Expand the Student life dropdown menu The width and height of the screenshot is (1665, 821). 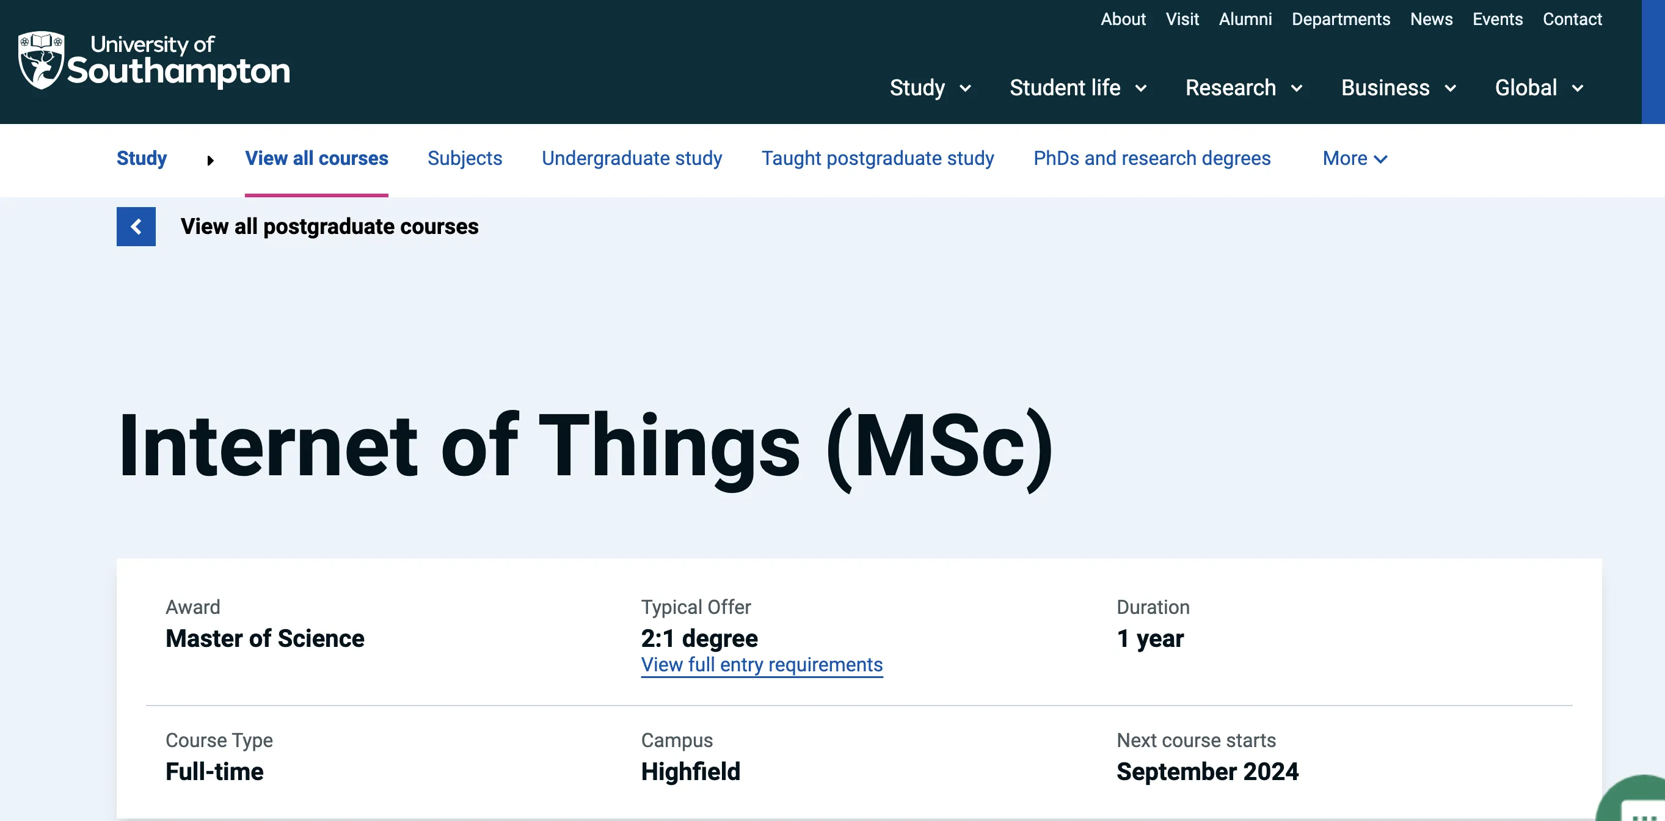click(x=1077, y=87)
